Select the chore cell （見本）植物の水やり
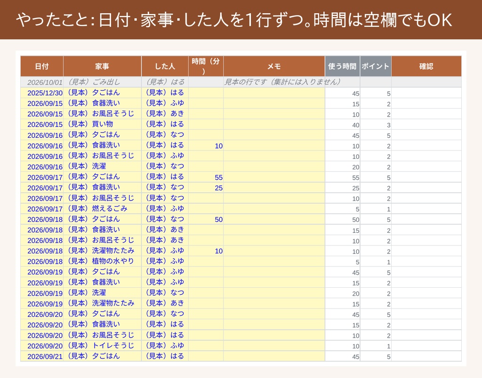The height and width of the screenshot is (378, 482). (102, 261)
